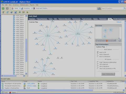Click the central host node of the bottom-left cluster
Viewport: 126px width, 94px height.
pos(44,71)
